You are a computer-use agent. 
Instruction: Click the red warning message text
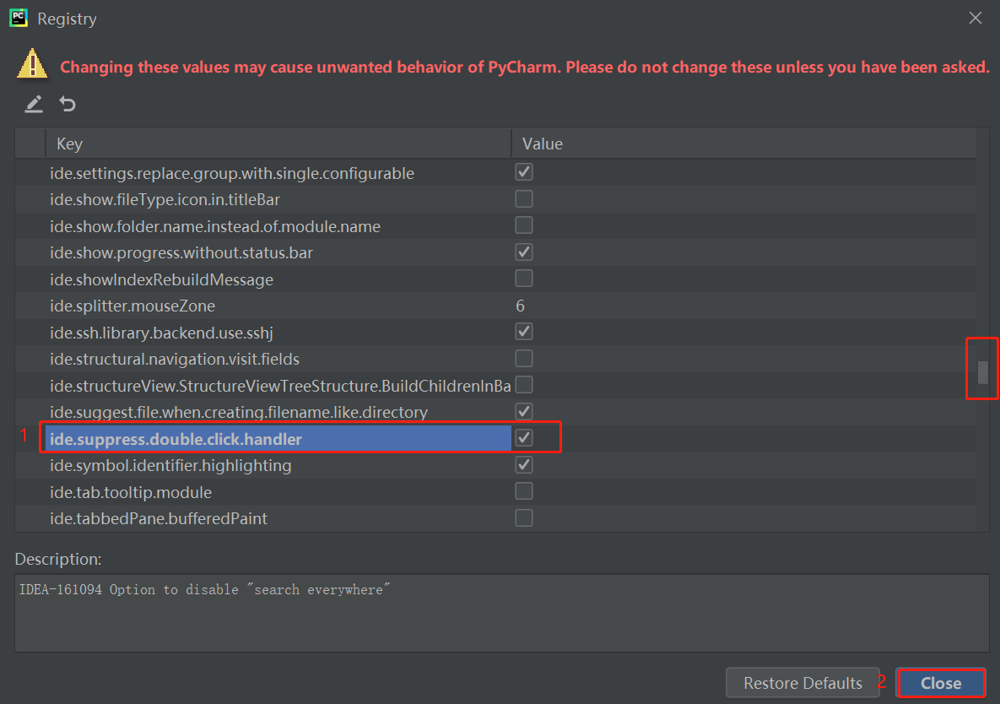525,68
